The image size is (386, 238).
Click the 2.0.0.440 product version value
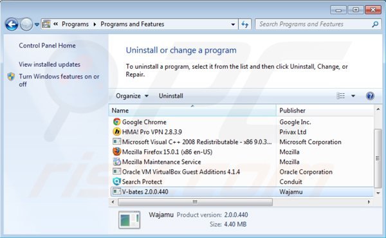(236, 215)
